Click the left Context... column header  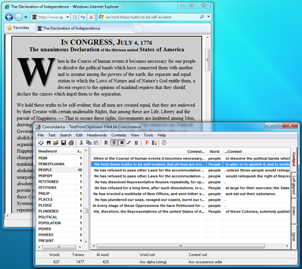148,151
